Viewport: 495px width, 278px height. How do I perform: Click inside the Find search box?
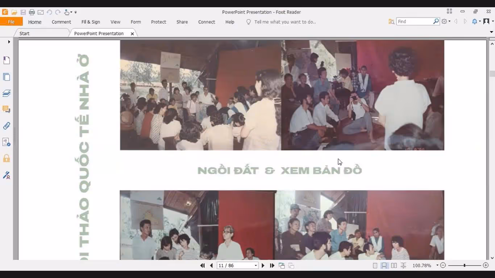(x=414, y=22)
